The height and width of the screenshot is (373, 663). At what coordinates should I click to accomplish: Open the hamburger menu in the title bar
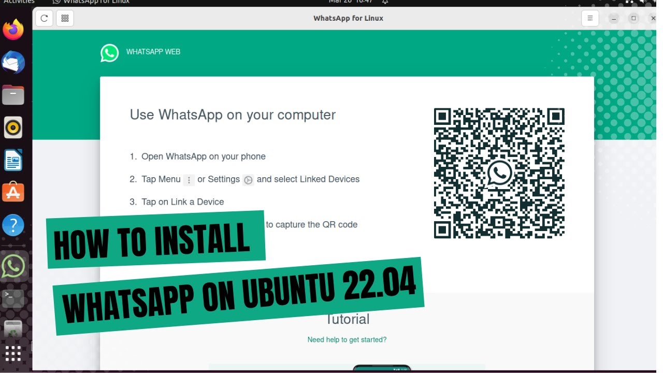[590, 18]
